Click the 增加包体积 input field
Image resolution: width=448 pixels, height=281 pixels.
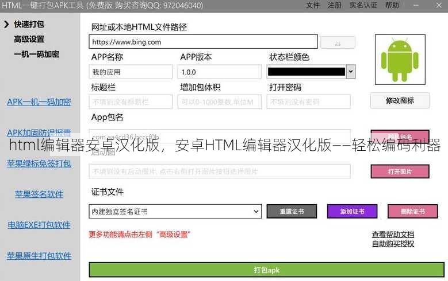tap(220, 102)
